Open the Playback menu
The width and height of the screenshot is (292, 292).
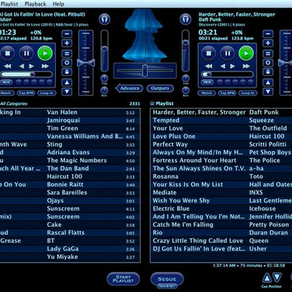pyautogui.click(x=36, y=4)
